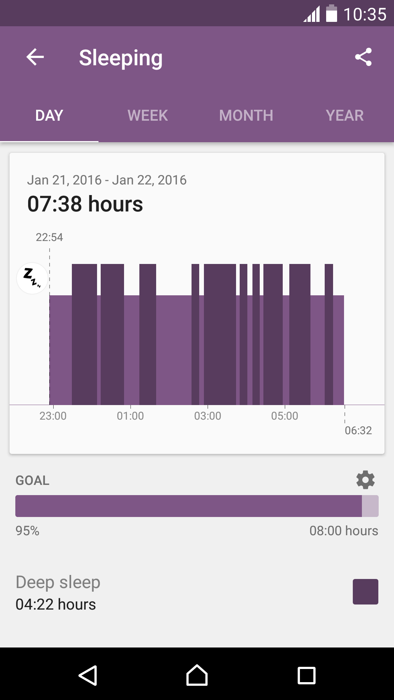
Task: Tap the widest deep sleep bar near 03:00
Action: [220, 334]
